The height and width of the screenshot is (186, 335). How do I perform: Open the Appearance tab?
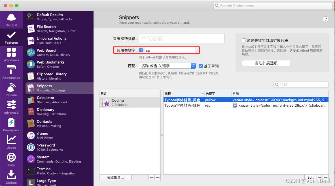[11, 72]
